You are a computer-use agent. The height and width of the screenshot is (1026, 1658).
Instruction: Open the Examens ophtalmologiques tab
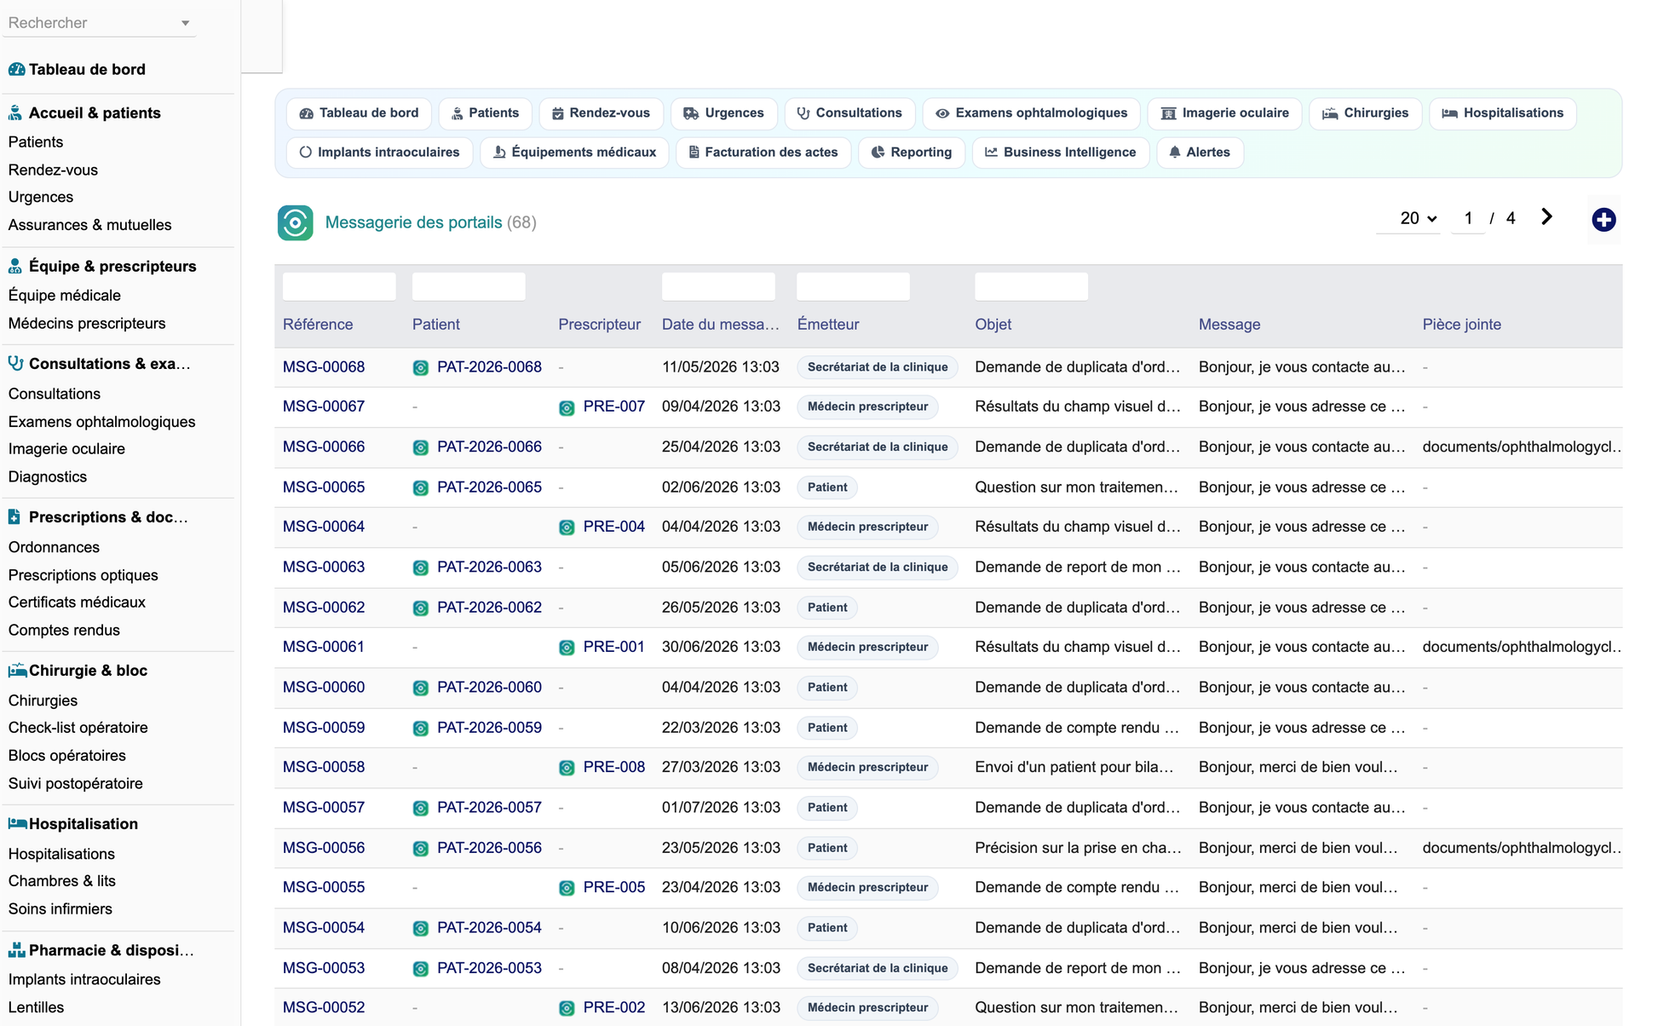tap(1031, 113)
